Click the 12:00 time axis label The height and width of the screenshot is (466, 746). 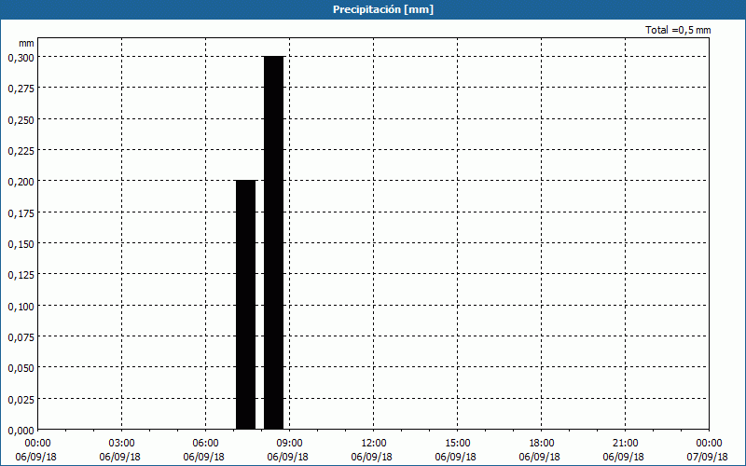click(x=374, y=444)
